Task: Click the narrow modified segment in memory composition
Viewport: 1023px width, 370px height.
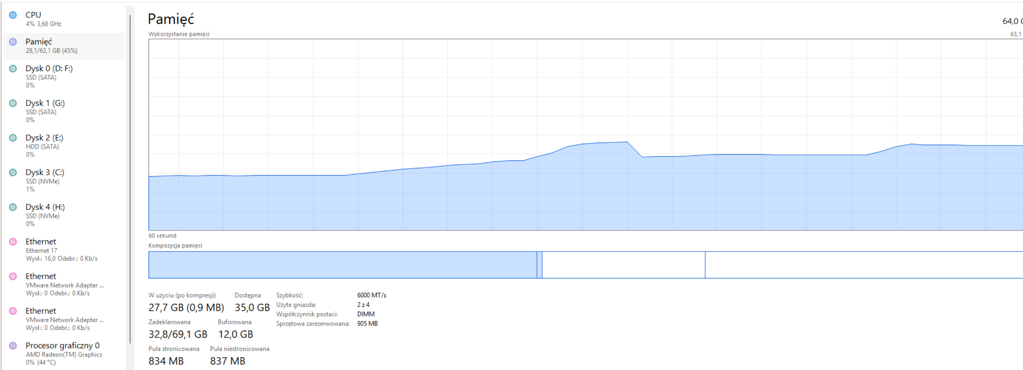Action: coord(539,265)
